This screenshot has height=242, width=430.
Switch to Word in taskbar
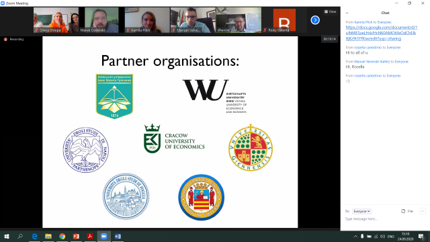click(118, 236)
